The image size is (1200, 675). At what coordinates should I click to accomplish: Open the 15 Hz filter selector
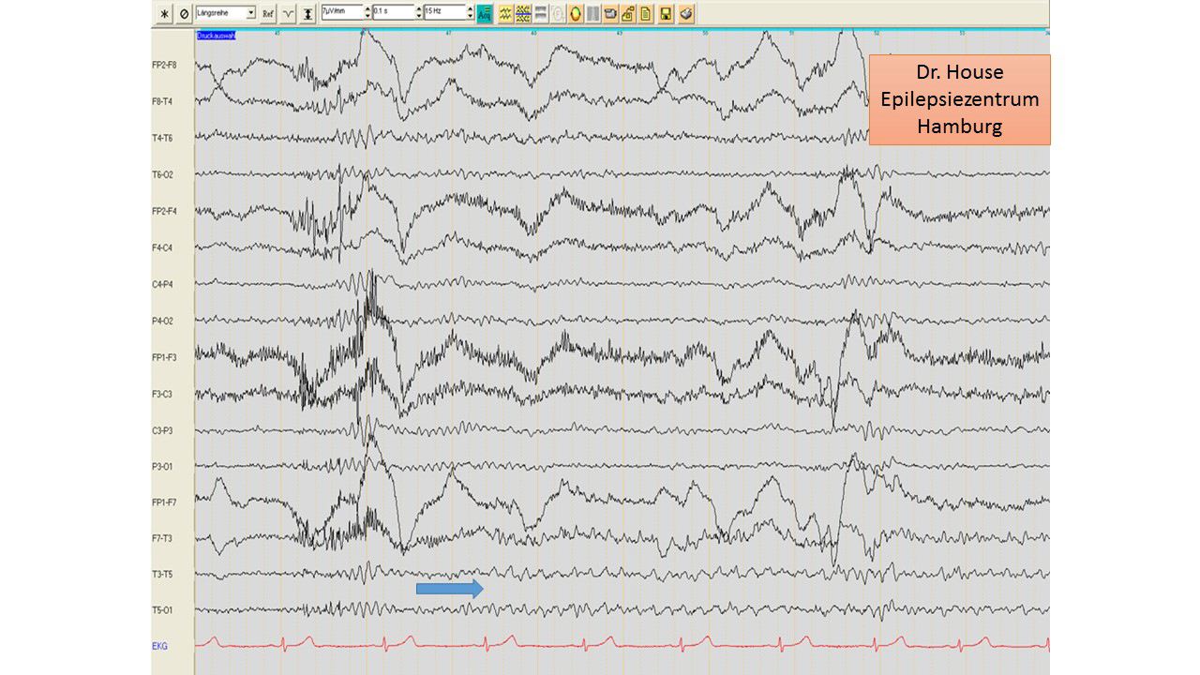click(446, 13)
